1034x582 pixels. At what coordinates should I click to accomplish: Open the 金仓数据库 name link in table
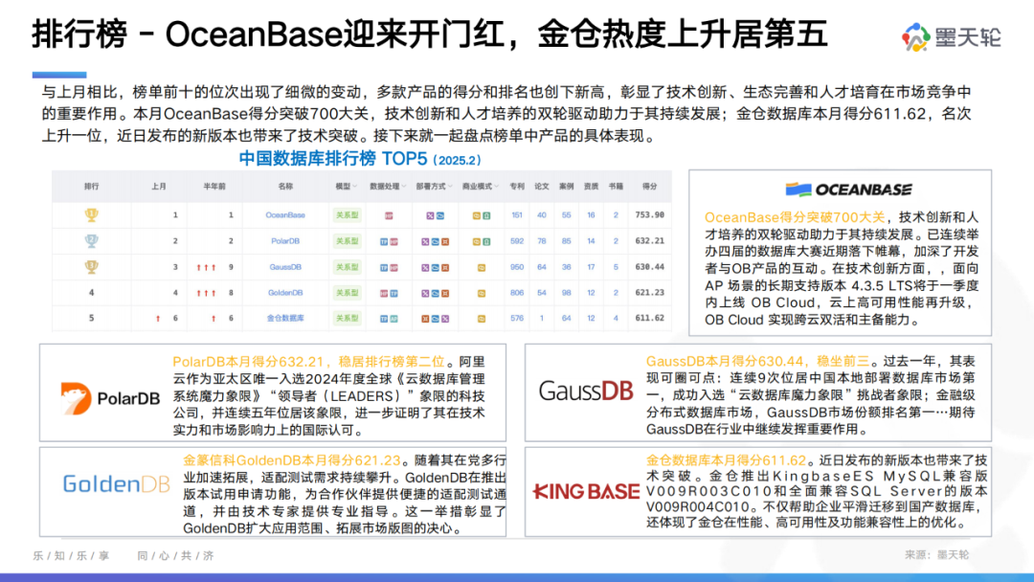coord(285,319)
